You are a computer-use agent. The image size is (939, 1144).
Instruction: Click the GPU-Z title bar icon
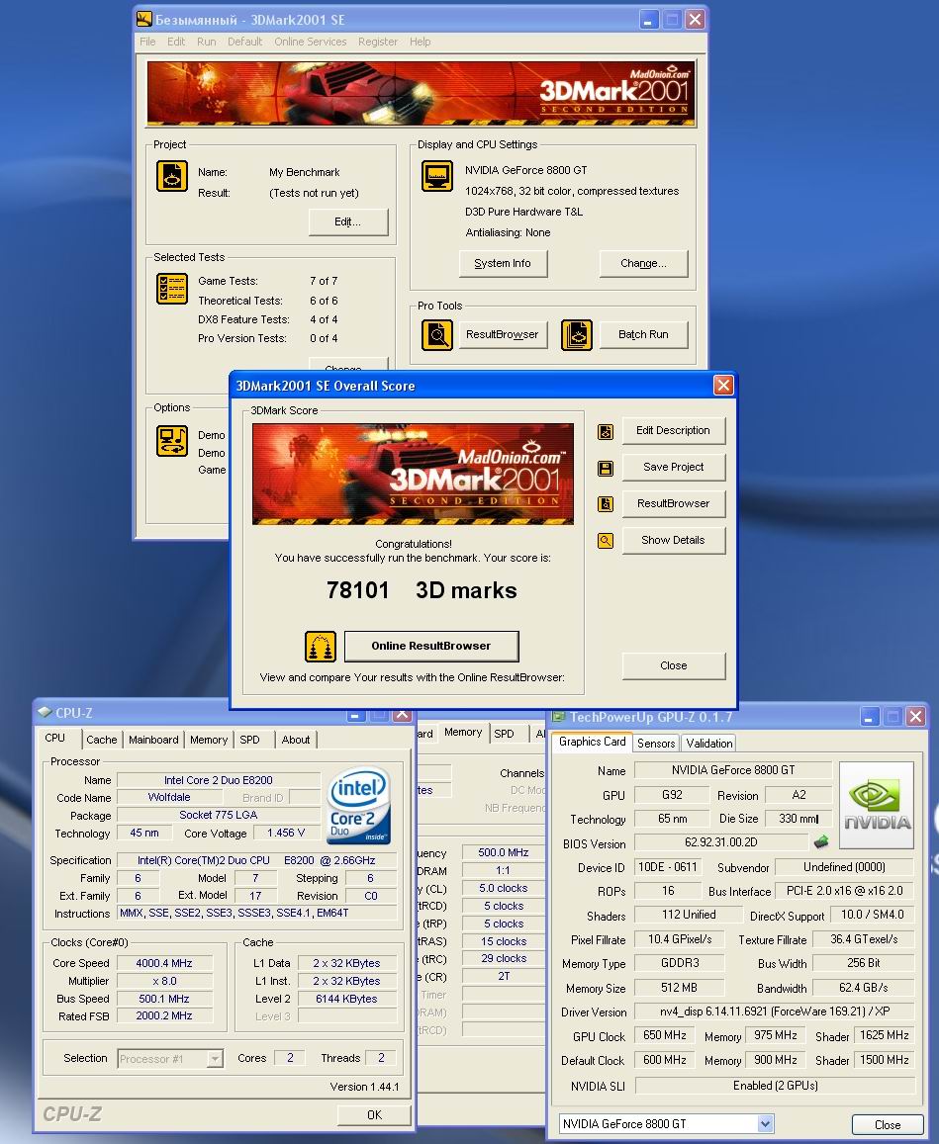559,717
